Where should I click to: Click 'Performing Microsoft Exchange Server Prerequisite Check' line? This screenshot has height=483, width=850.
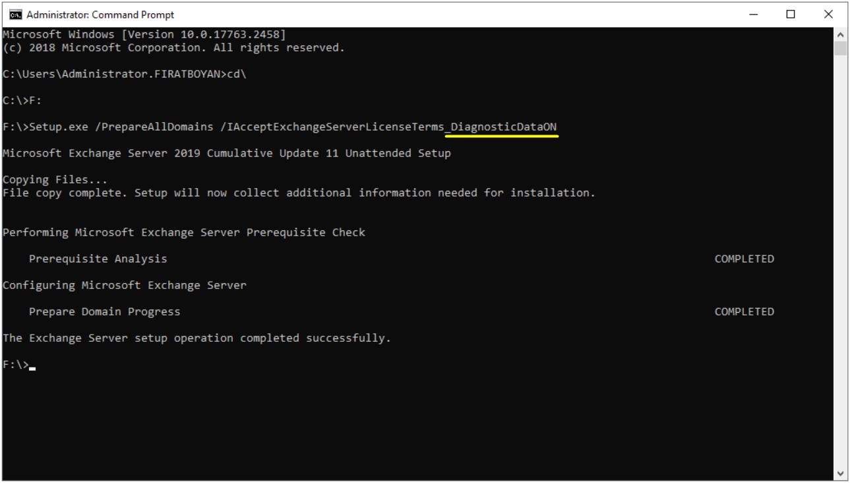184,232
